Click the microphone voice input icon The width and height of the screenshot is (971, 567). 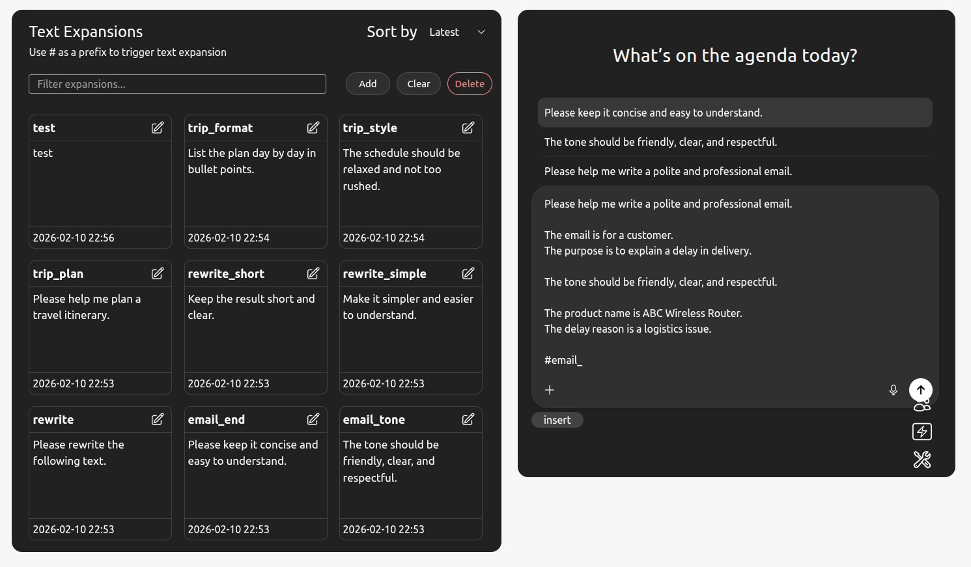tap(894, 390)
